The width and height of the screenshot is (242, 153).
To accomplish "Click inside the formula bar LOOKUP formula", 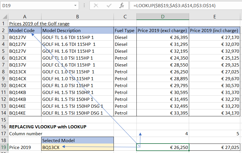I will [174, 6].
